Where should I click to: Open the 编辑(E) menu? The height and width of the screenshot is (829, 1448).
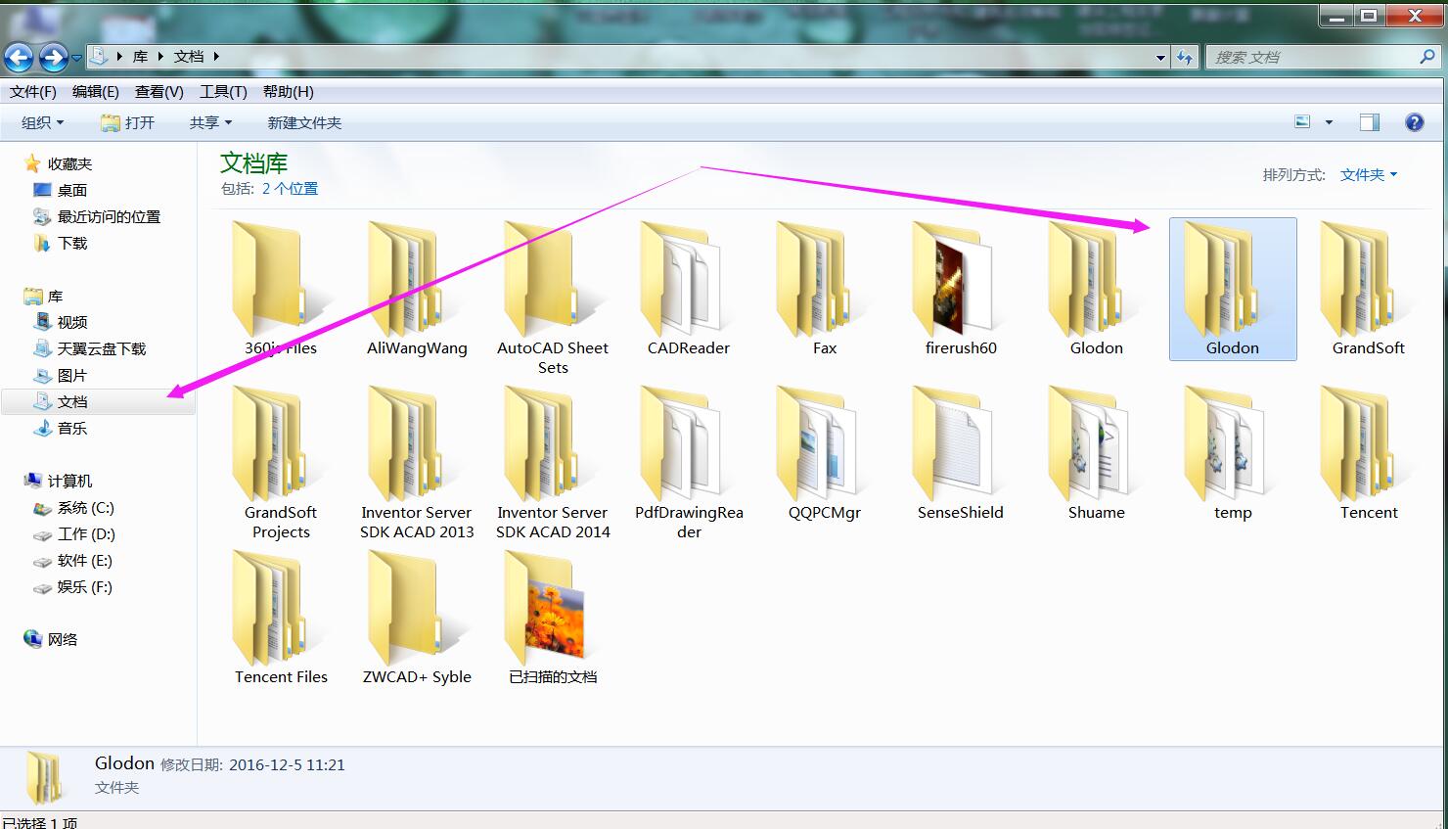pyautogui.click(x=96, y=91)
